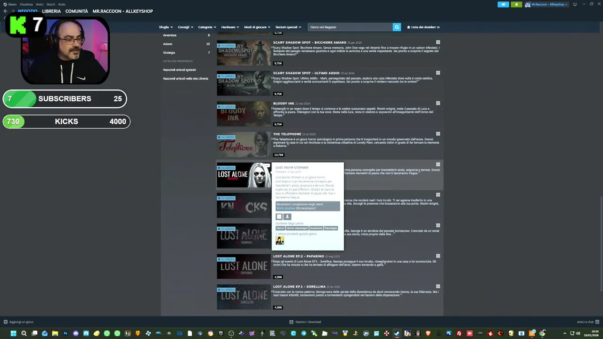This screenshot has height=339, width=603.
Task: Click the Horror tag in popup
Action: (x=280, y=228)
